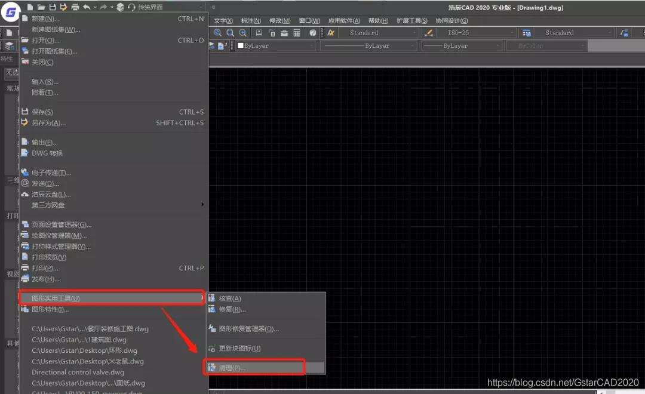Viewport: 645px width, 394px height.
Task: Click the Redo arrow in quick access toolbar
Action: coord(103,7)
